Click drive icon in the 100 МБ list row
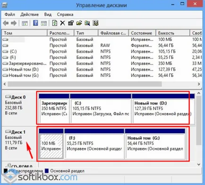 point(5,40)
